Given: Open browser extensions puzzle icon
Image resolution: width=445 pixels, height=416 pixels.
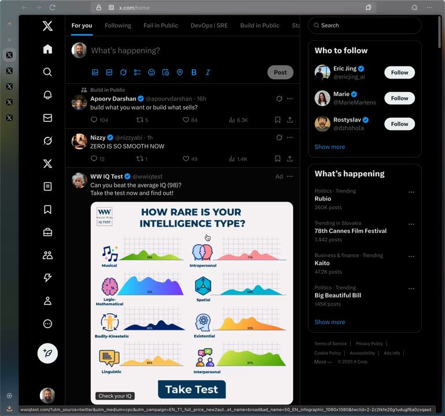Looking at the screenshot, I should tap(414, 8).
